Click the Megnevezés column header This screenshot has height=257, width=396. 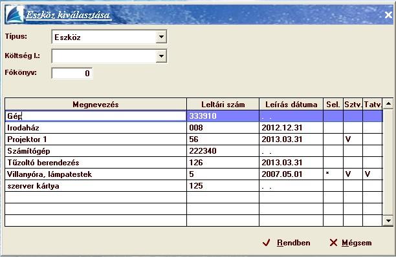(x=96, y=105)
